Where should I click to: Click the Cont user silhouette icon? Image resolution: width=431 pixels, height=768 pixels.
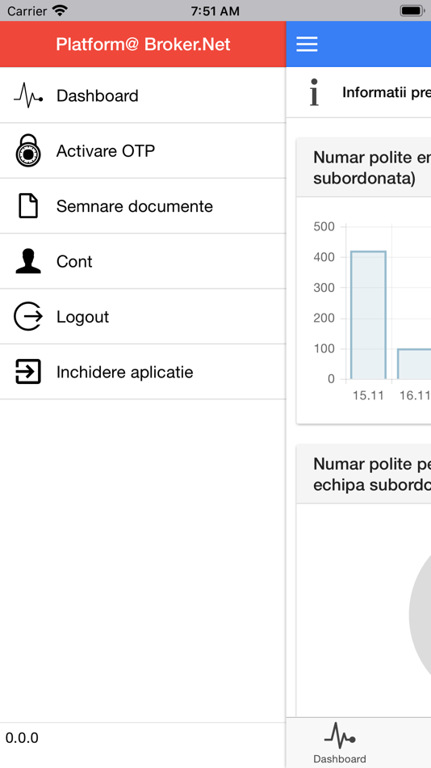[x=28, y=261]
